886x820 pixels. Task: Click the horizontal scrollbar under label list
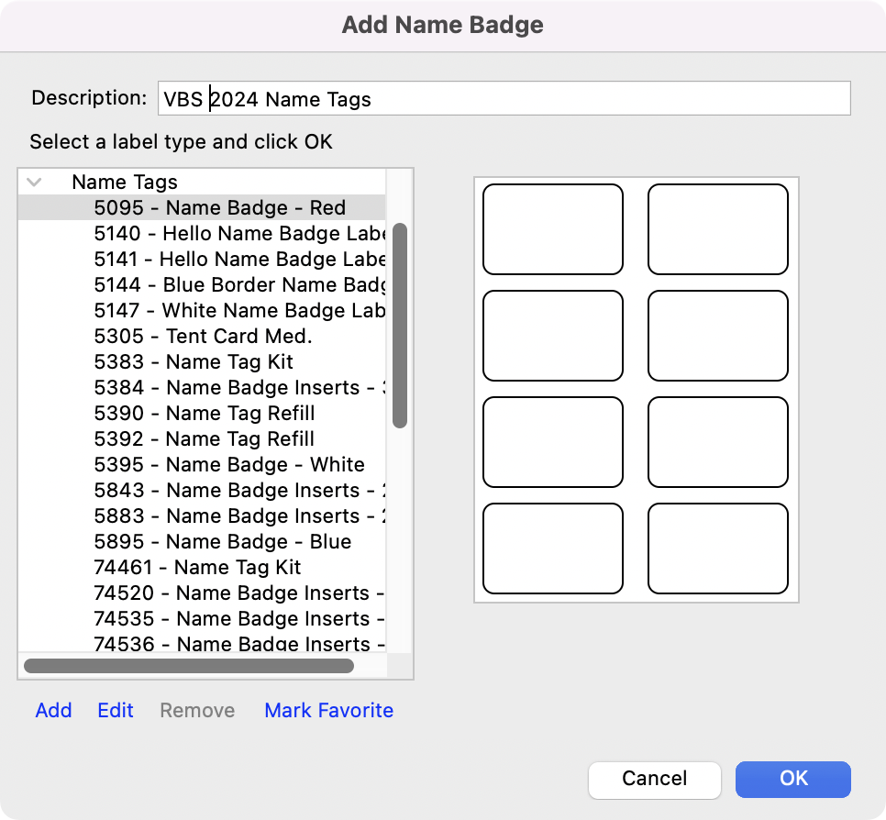pos(188,665)
